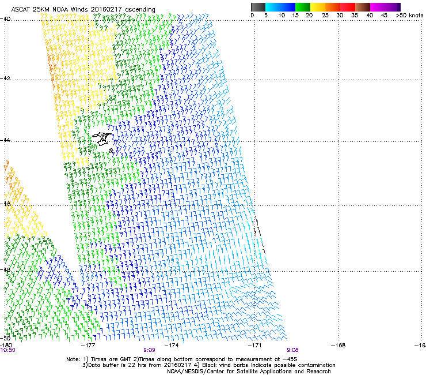Click the black contaminated wind barbs near -171
The image size is (426, 375).
258,234
